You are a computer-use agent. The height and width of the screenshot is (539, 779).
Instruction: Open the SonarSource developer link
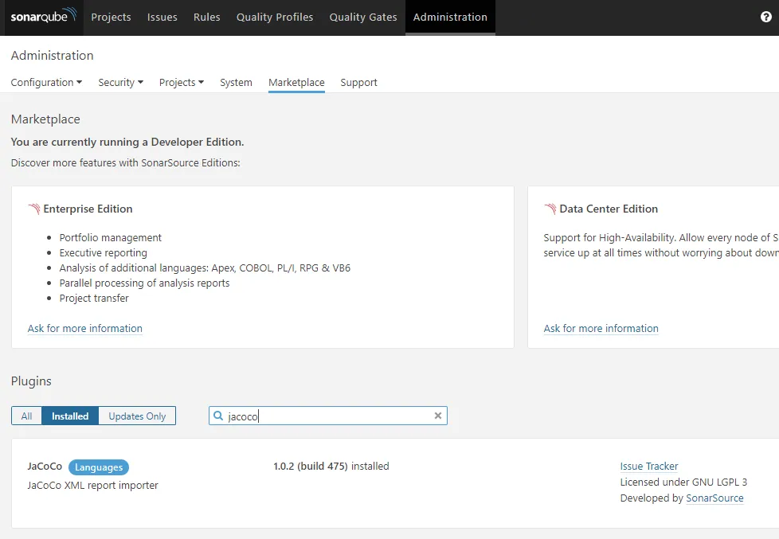tap(714, 498)
